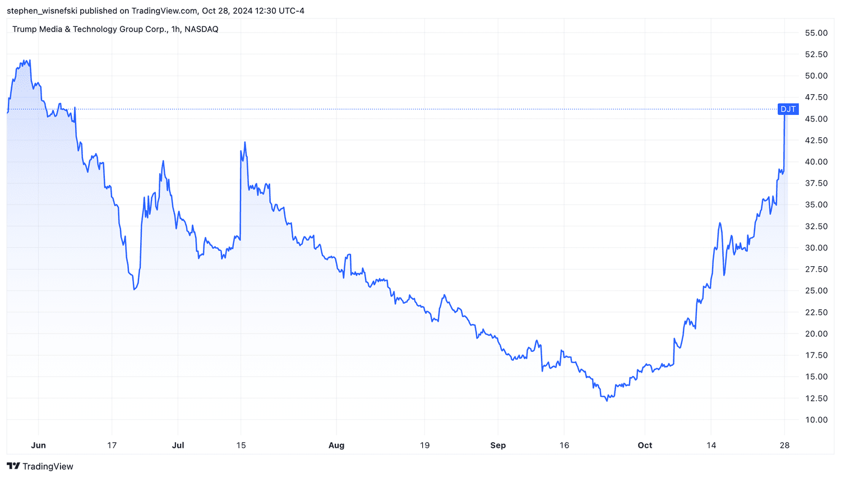Click the '14' date label after Oct
The width and height of the screenshot is (841, 478).
click(x=711, y=445)
